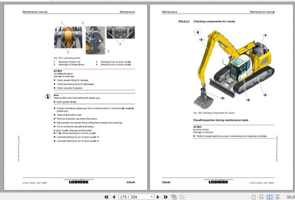Click the zoom level value 56.8

[291, 197]
